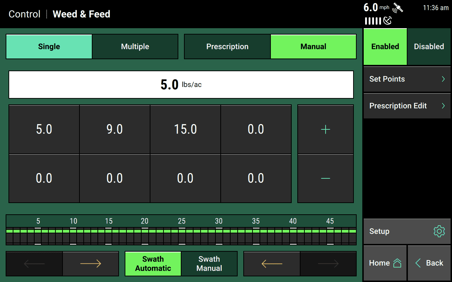Expand Prescription Edit options
452x282 pixels.
coord(407,106)
